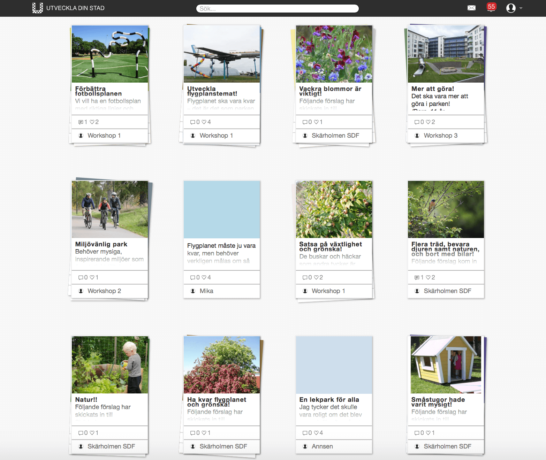
Task: Open author Workshop 3 link
Action: (x=440, y=136)
